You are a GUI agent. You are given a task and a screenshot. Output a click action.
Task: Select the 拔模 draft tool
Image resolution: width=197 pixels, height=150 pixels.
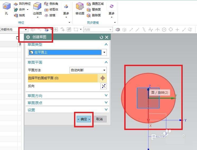[x=50, y=15]
